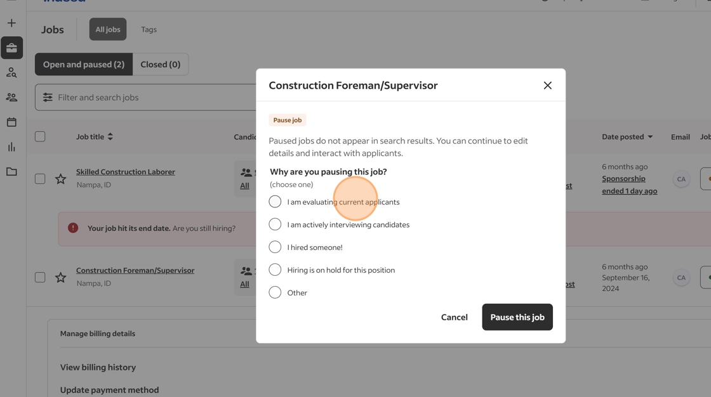Choose "Hiring is on hold for this position"

(x=275, y=270)
